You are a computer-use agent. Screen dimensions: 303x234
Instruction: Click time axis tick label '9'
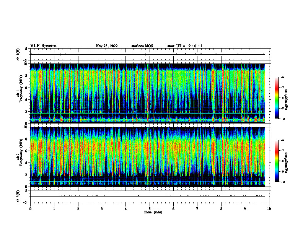(x=245, y=209)
